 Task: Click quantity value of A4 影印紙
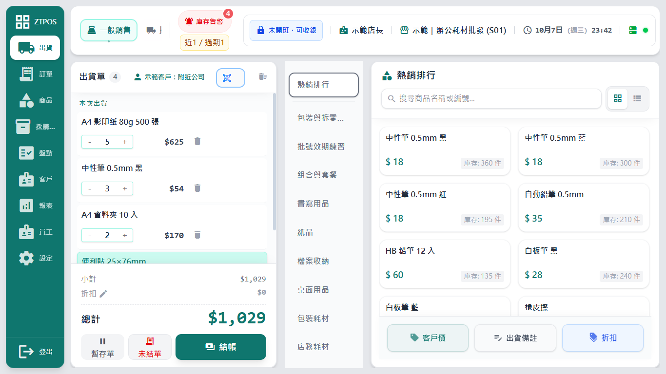coord(107,142)
